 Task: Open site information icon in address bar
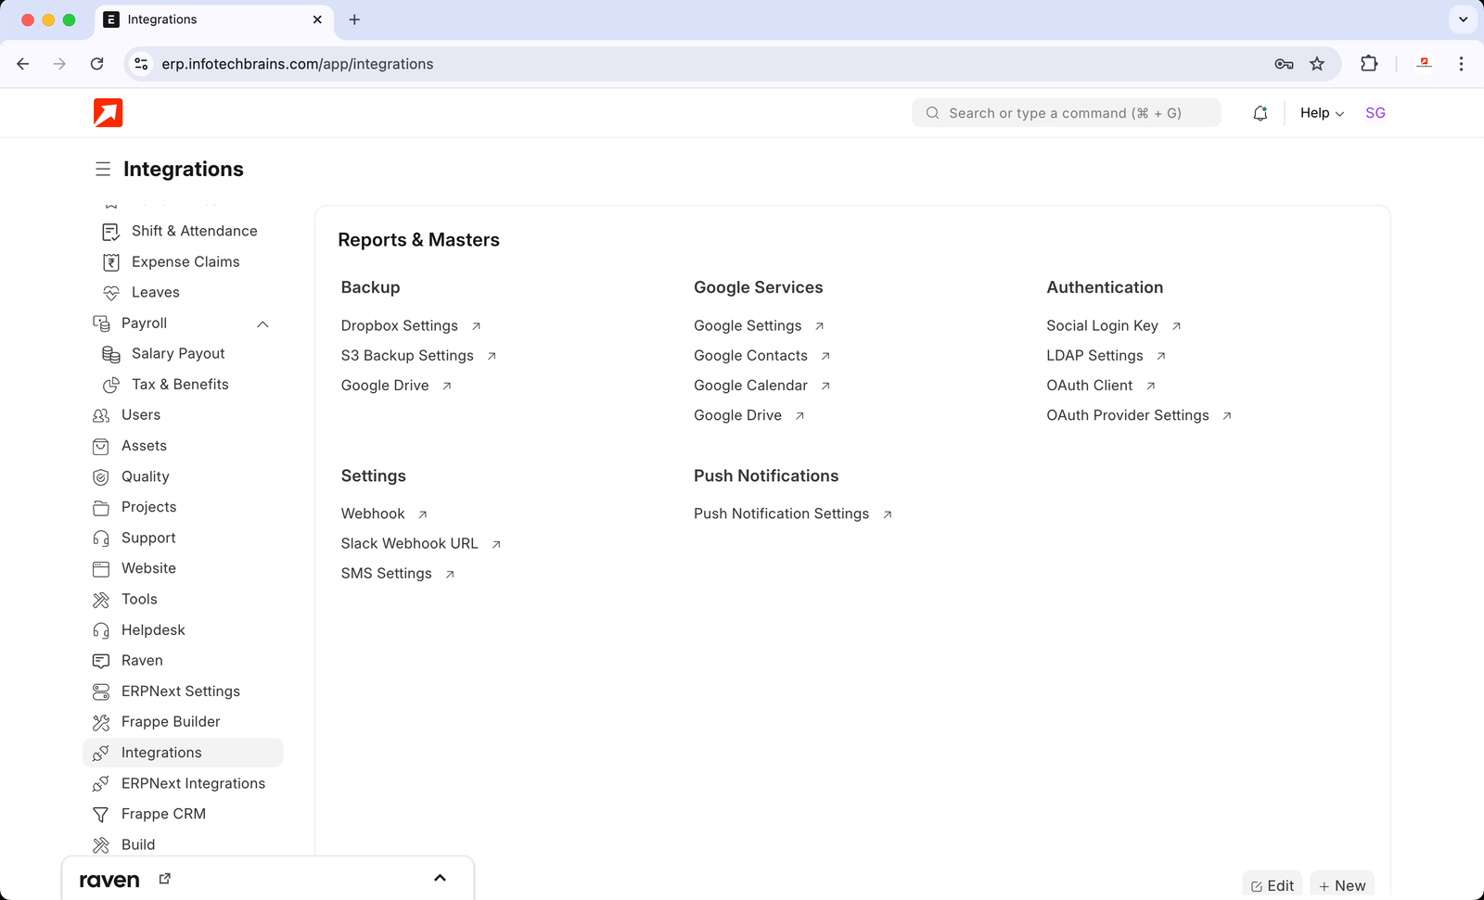142,64
